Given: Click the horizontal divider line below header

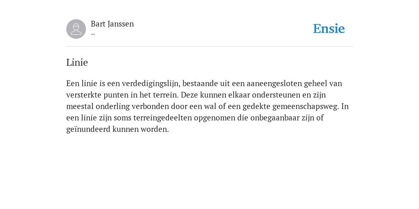Looking at the screenshot, I should [x=209, y=47].
